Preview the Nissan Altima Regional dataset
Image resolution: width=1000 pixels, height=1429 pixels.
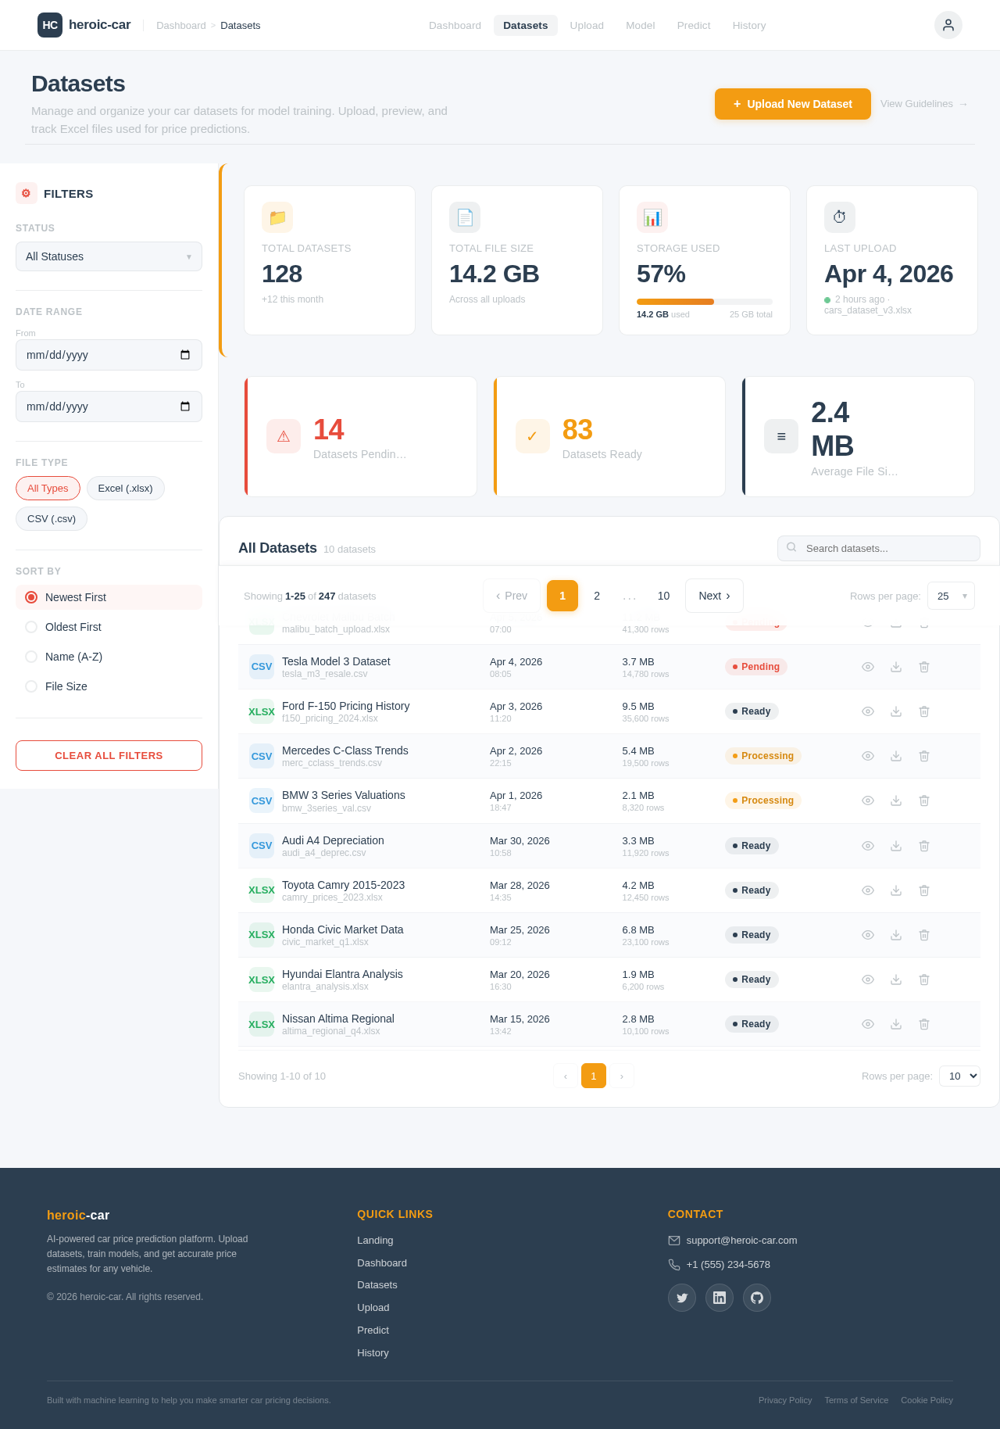[868, 1024]
